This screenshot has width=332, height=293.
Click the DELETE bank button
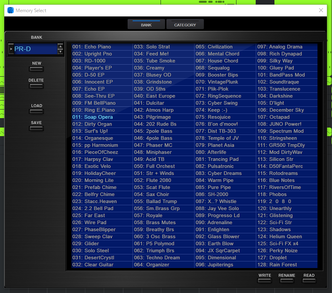point(36,86)
